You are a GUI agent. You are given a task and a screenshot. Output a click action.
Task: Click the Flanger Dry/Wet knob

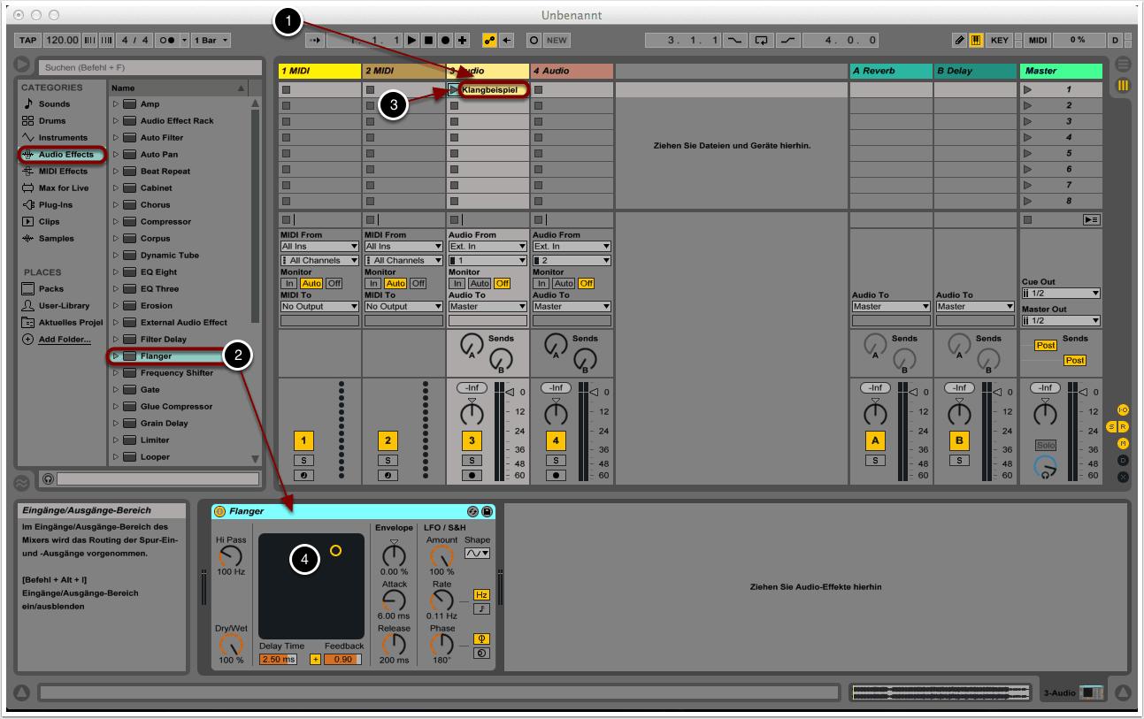point(231,644)
